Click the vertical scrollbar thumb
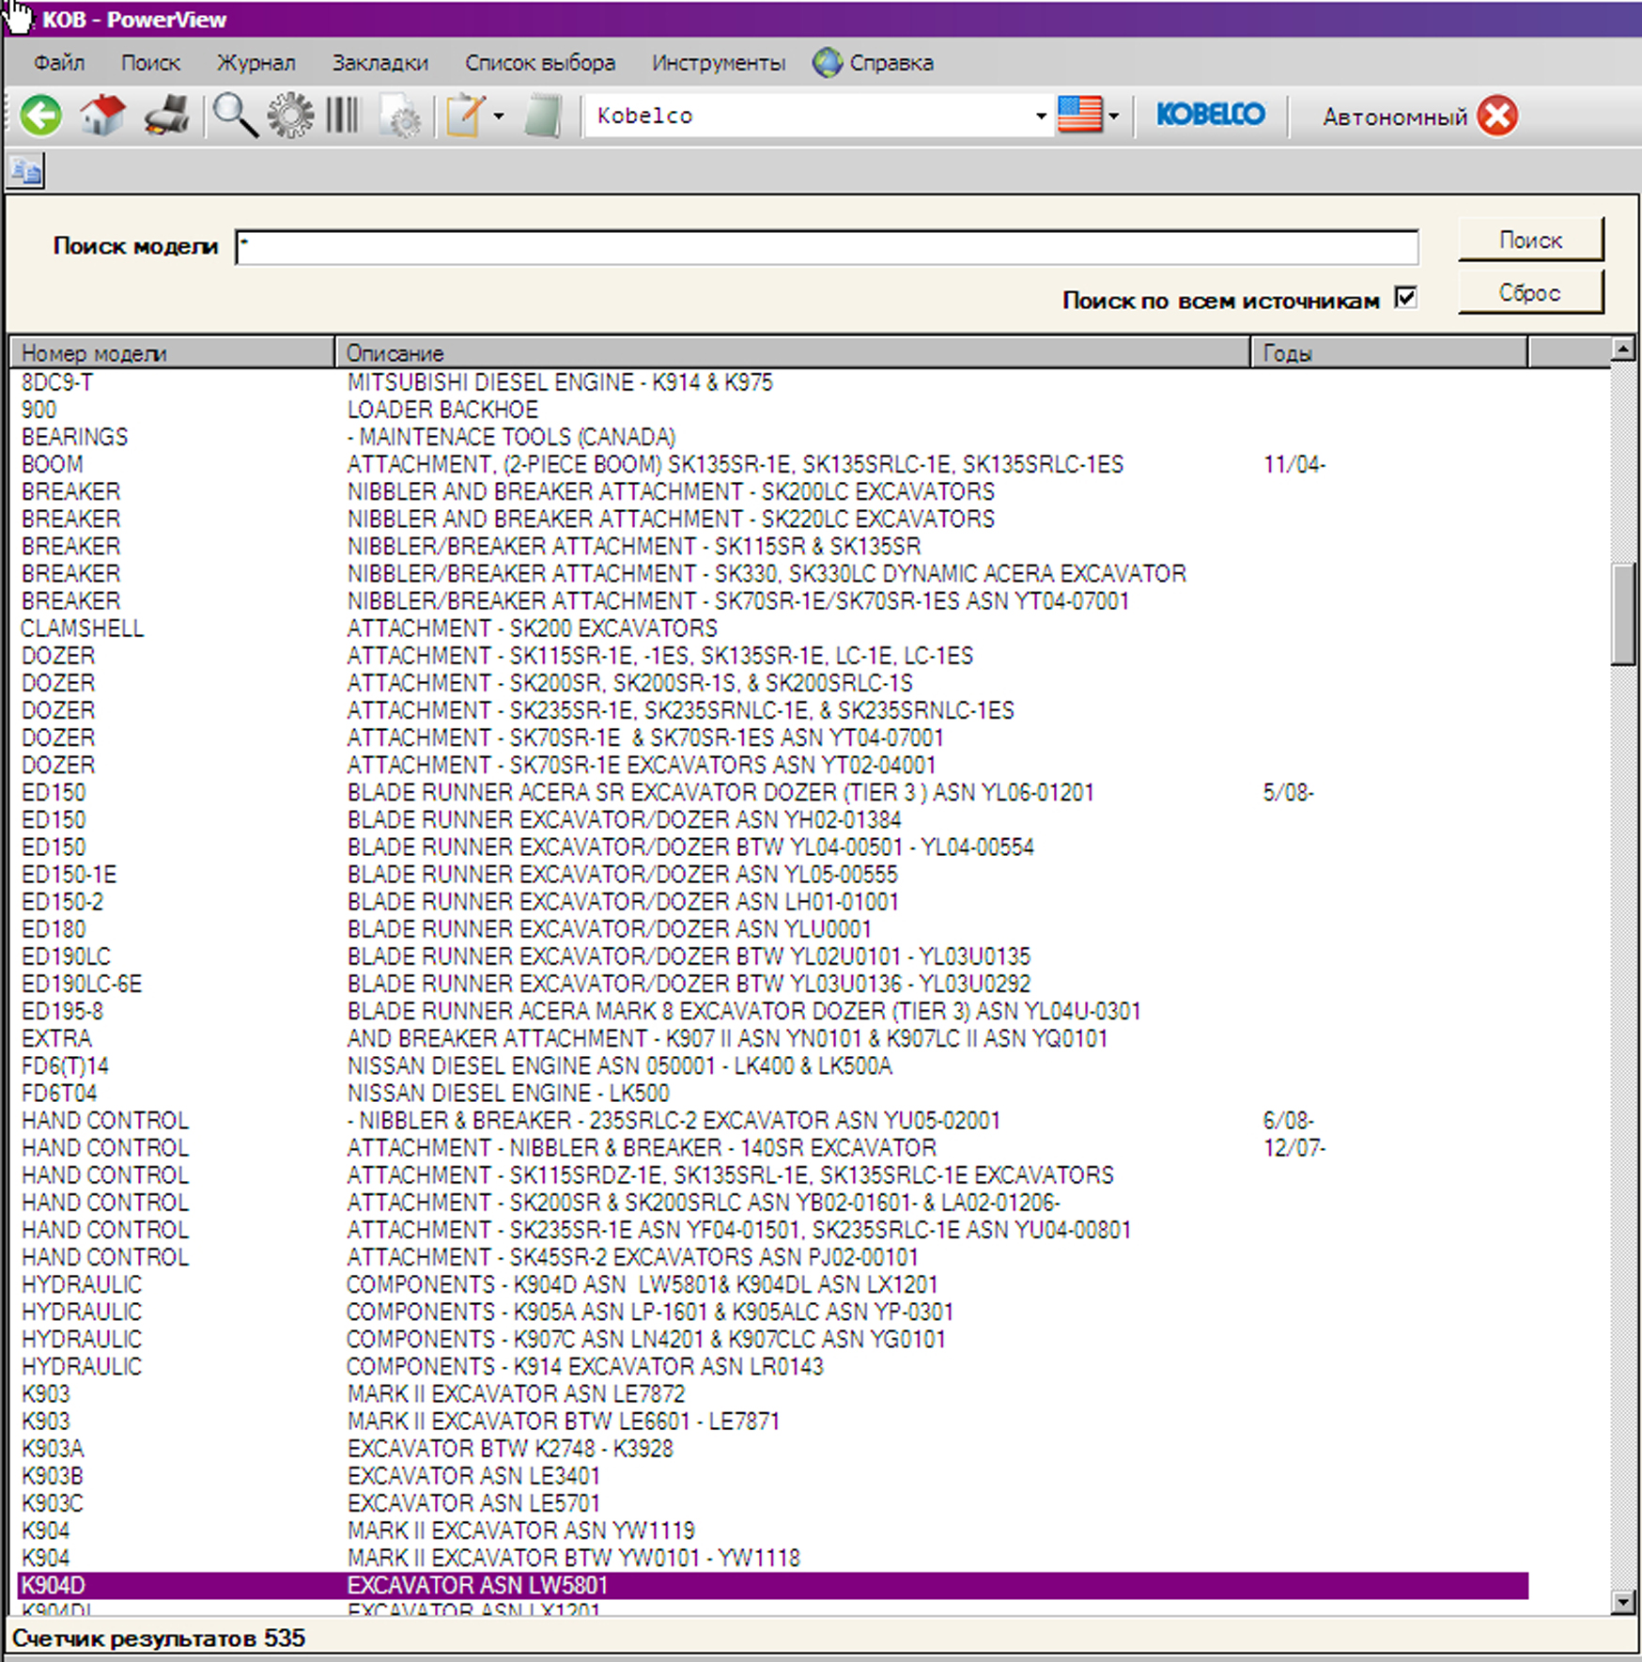1642x1662 pixels. pos(1622,614)
